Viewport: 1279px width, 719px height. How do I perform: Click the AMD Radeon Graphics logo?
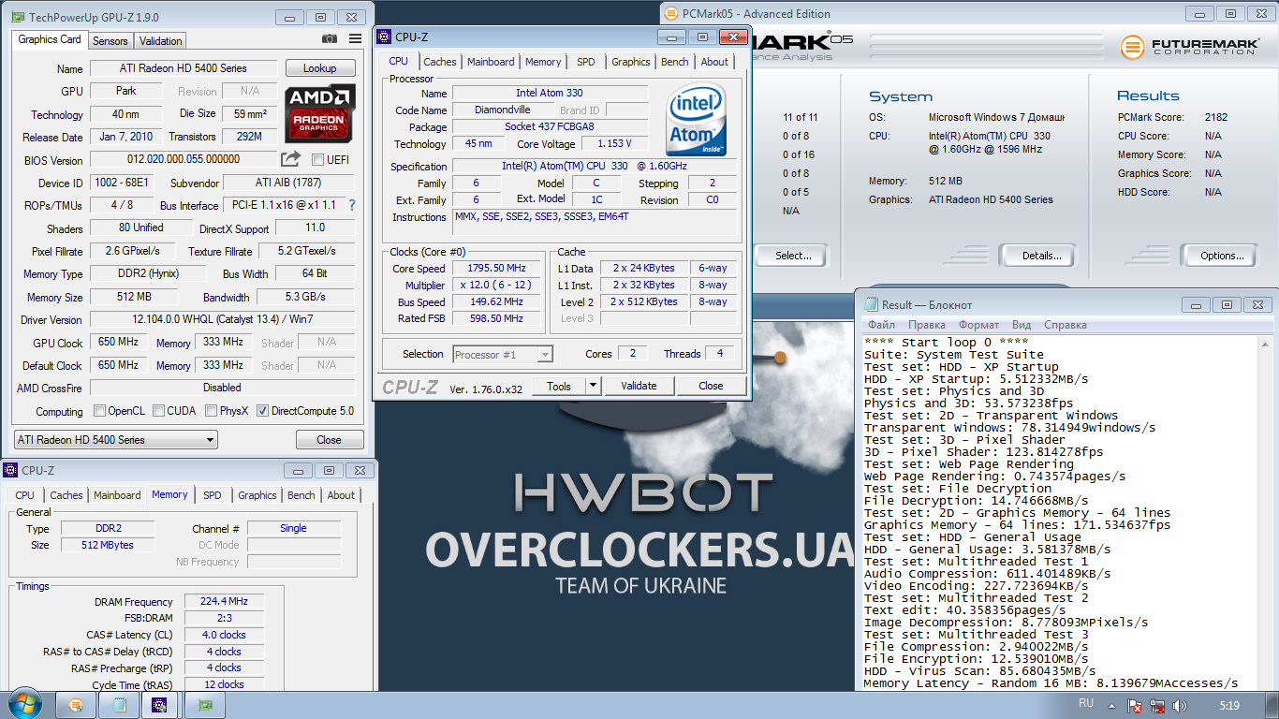[320, 113]
